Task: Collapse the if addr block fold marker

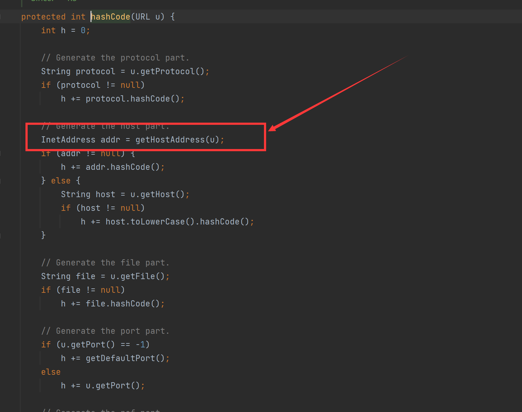Action: click(1, 153)
